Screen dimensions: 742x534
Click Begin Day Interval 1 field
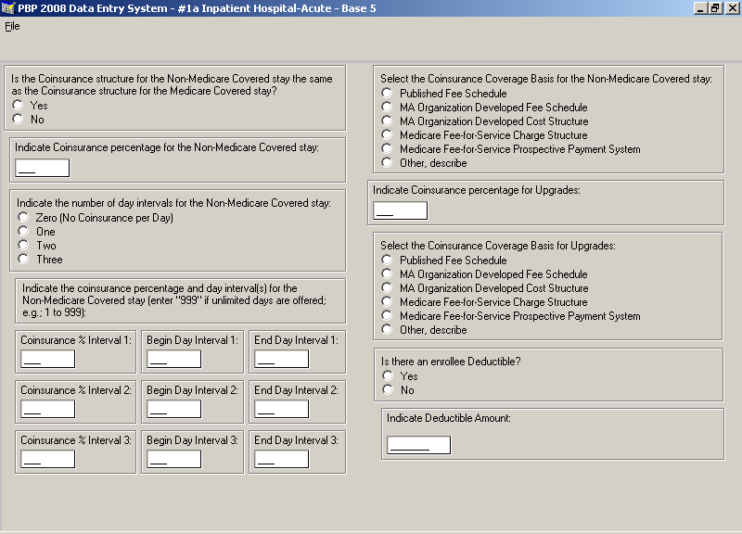coord(174,359)
